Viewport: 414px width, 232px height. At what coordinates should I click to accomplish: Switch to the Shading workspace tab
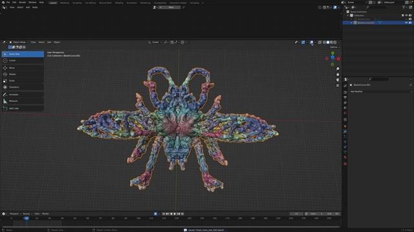pos(119,3)
